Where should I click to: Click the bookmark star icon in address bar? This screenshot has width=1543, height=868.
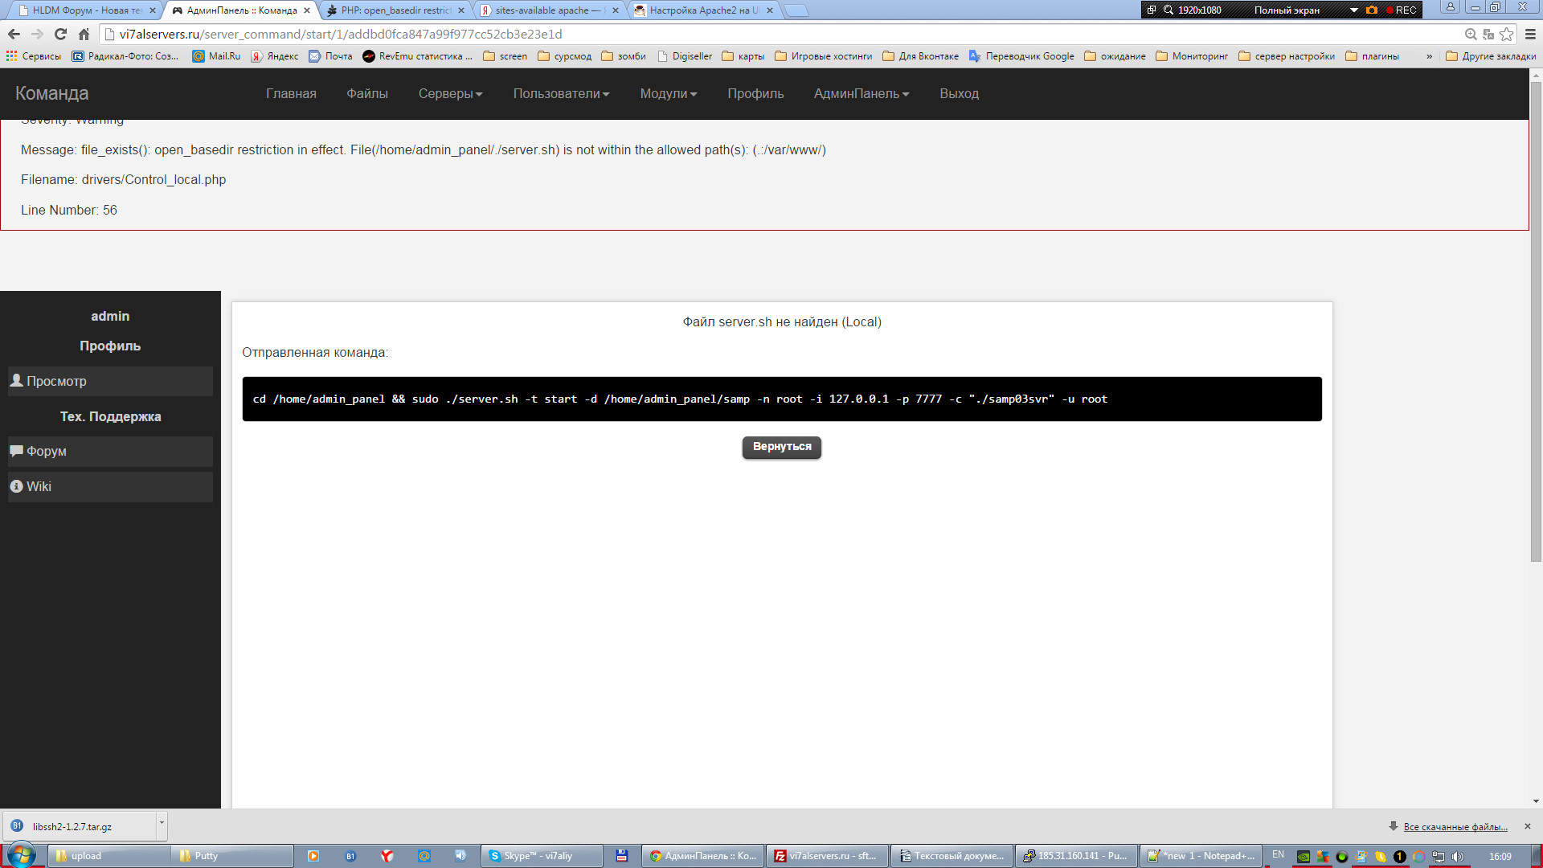[1507, 34]
